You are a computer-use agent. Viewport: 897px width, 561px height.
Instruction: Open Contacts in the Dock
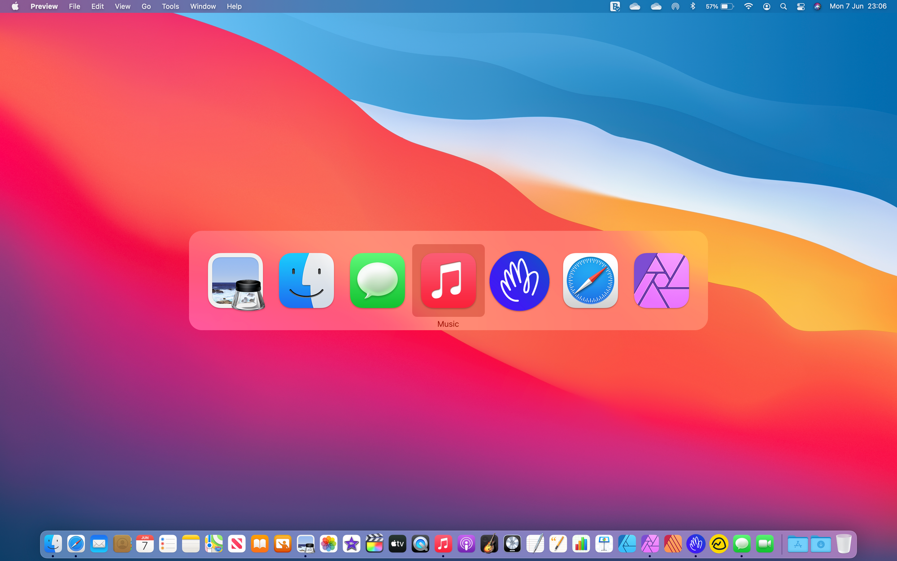pyautogui.click(x=122, y=544)
